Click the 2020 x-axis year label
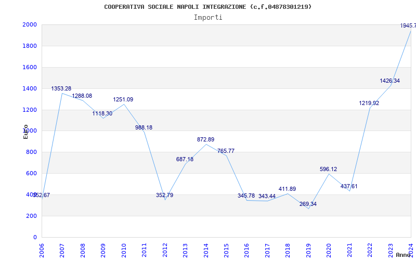The height and width of the screenshot is (260, 416). [x=329, y=250]
